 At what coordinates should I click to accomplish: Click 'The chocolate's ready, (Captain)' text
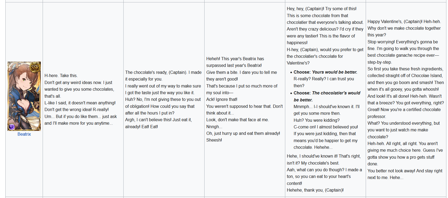[156, 73]
